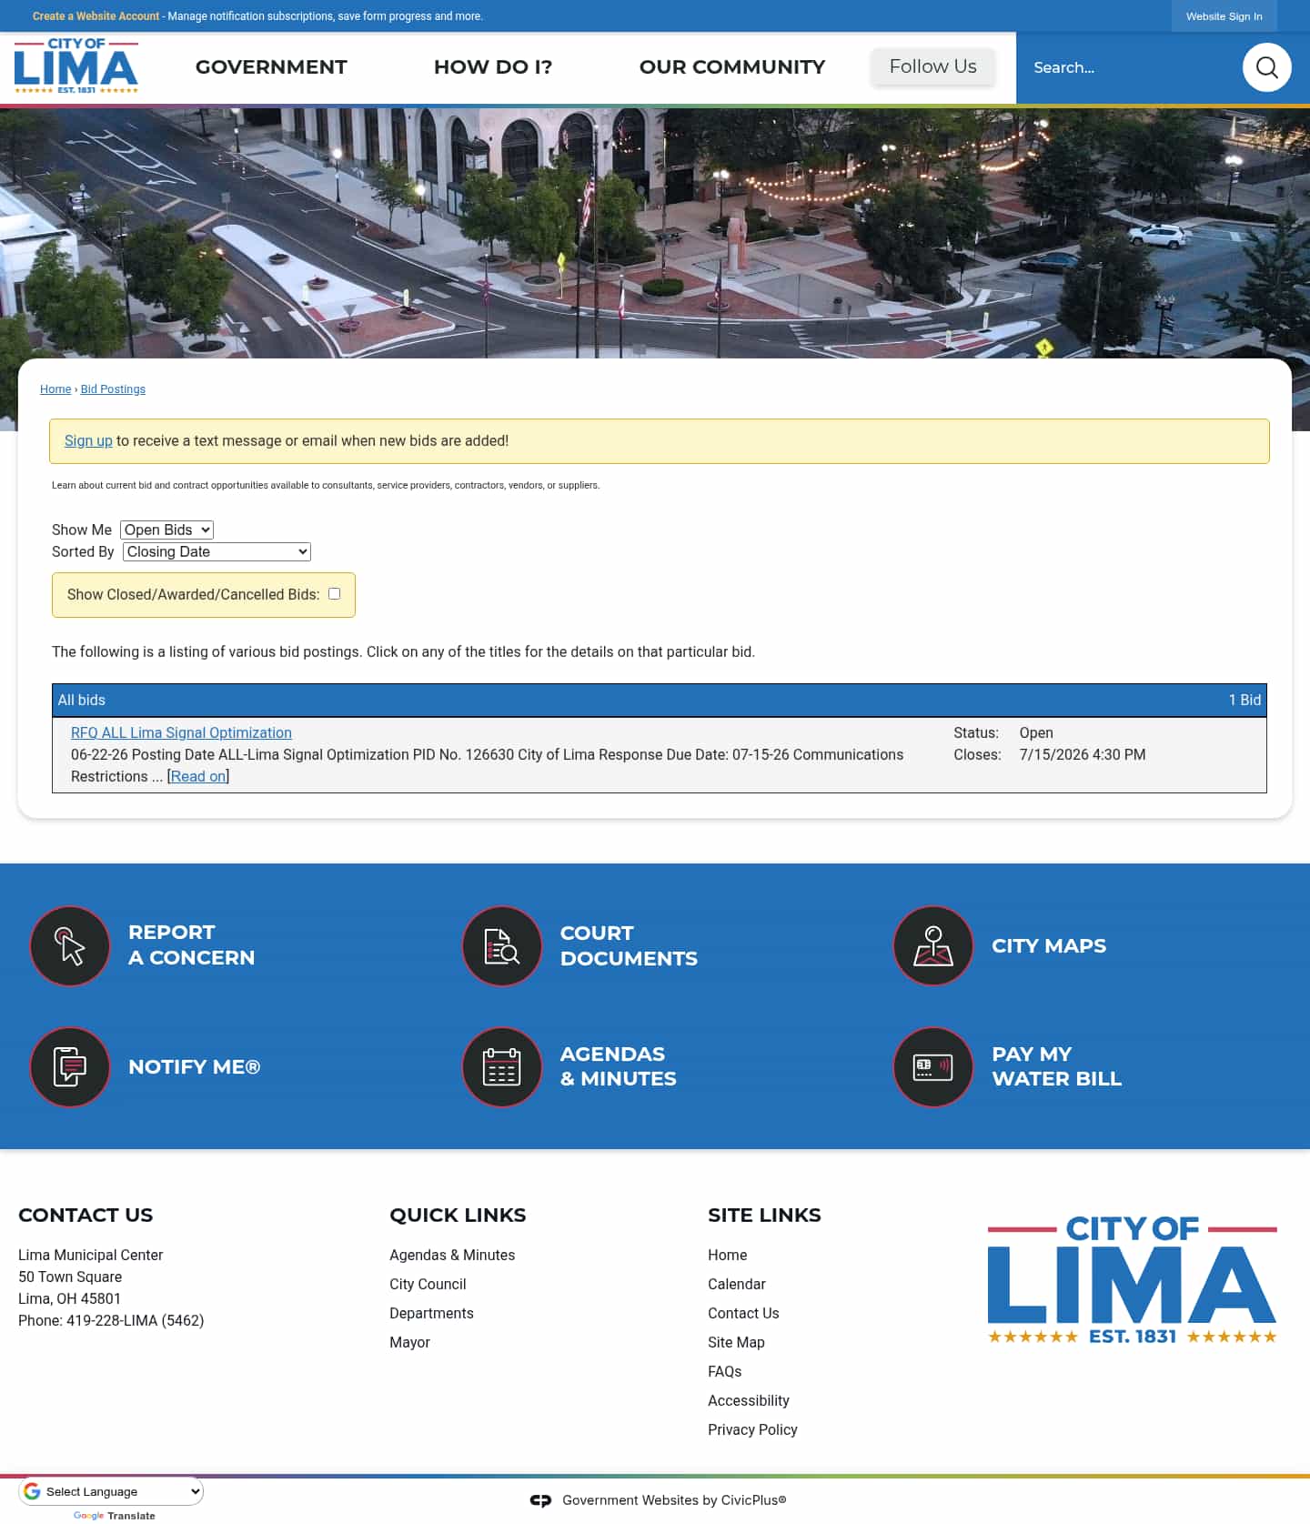Click the search magnifier button
1310x1524 pixels.
point(1267,67)
